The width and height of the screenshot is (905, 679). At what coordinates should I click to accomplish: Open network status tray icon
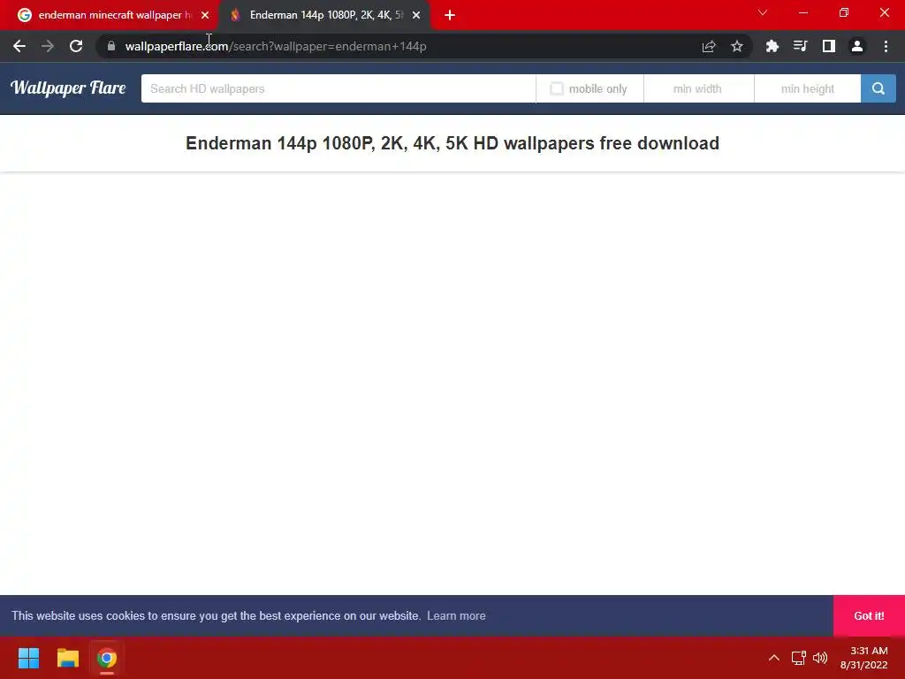[x=798, y=658]
